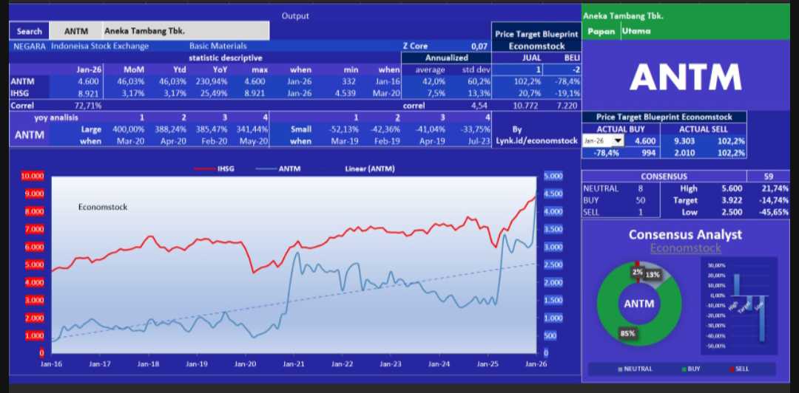Select the red 2% SELL donut segment

point(638,273)
